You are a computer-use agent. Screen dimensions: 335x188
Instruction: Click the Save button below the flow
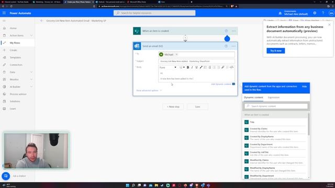click(197, 107)
